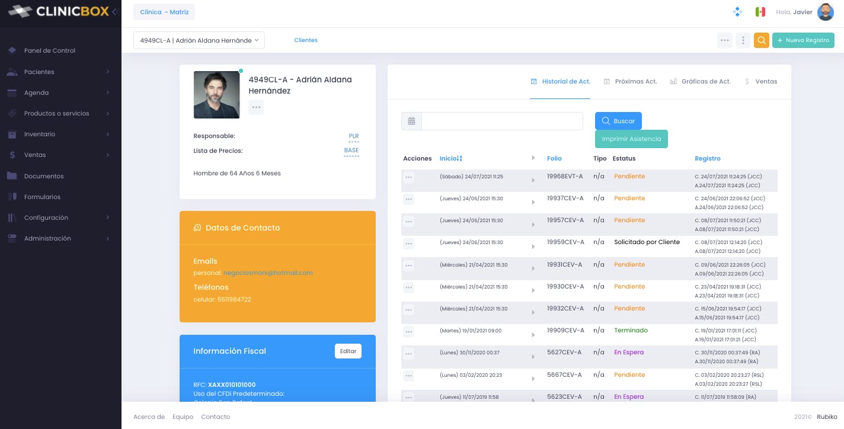844x429 pixels.
Task: Expand the Agenda submenu arrow
Action: click(108, 92)
